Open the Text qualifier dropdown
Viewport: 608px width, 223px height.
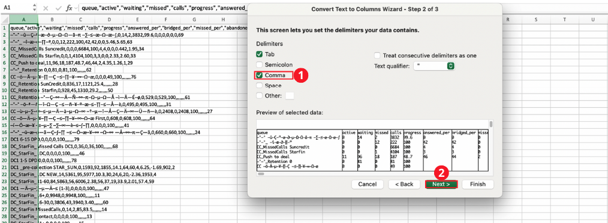point(434,66)
